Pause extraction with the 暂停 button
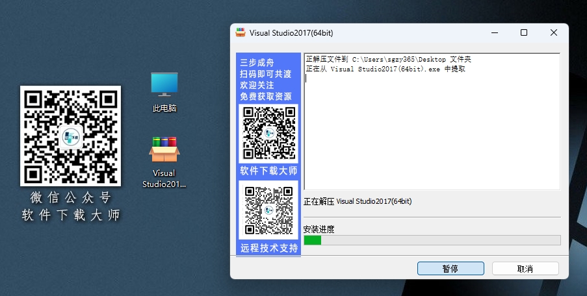Screen dimensions: 587x296 pos(450,269)
